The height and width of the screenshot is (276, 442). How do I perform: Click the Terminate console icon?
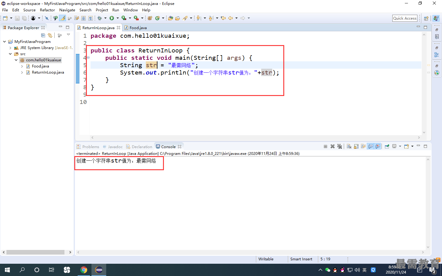(x=325, y=146)
